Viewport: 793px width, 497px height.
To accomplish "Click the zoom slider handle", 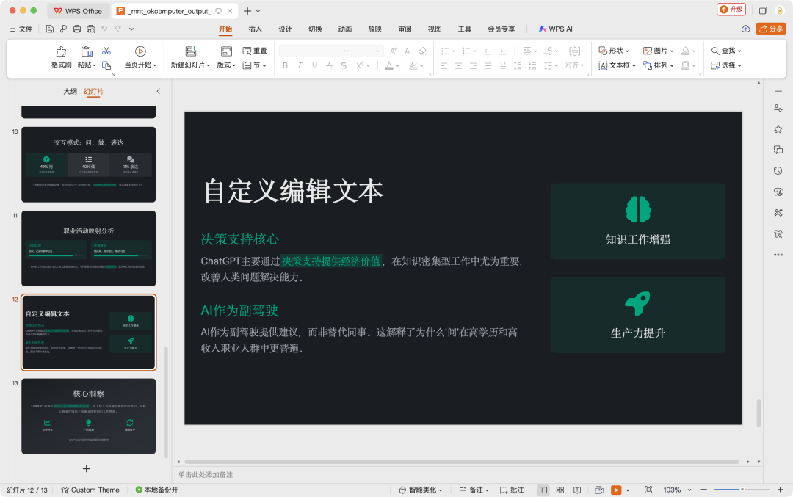I will coord(742,490).
